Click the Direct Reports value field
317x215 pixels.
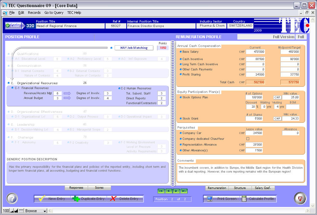[162, 98]
